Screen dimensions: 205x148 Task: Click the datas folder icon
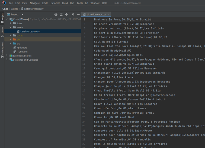[15, 35]
